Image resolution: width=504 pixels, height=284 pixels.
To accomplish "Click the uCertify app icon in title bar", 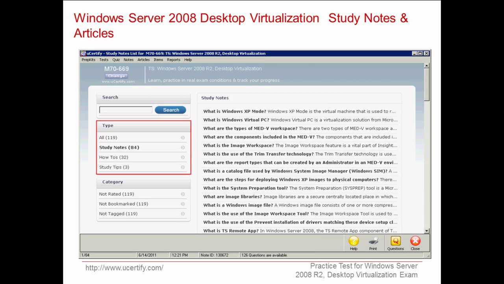I will [83, 53].
